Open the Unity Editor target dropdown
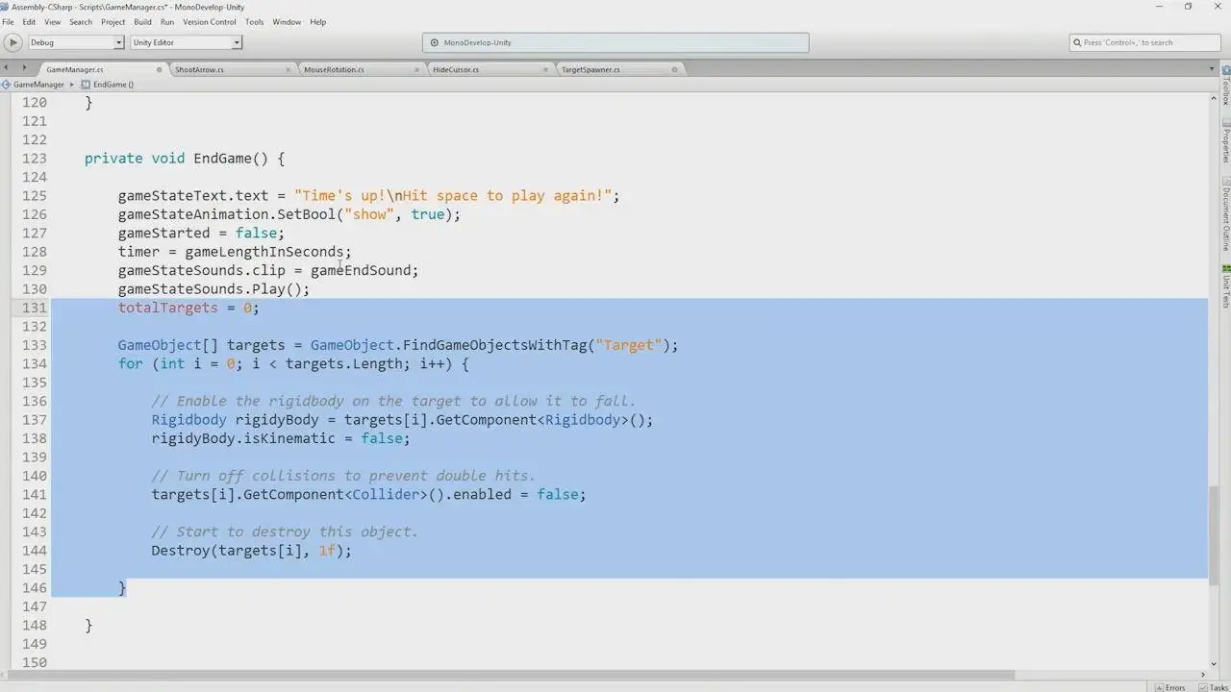The width and height of the screenshot is (1231, 692). pyautogui.click(x=186, y=42)
